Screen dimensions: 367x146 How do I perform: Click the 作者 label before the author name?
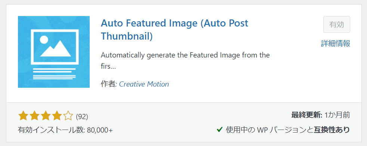pyautogui.click(x=109, y=84)
